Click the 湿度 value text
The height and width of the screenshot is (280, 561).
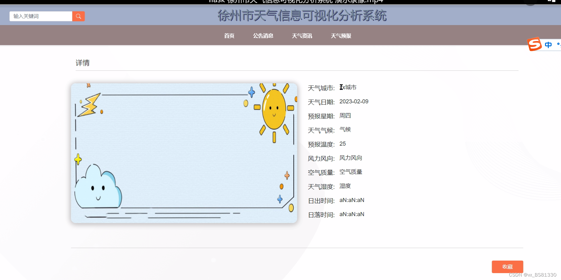point(345,186)
